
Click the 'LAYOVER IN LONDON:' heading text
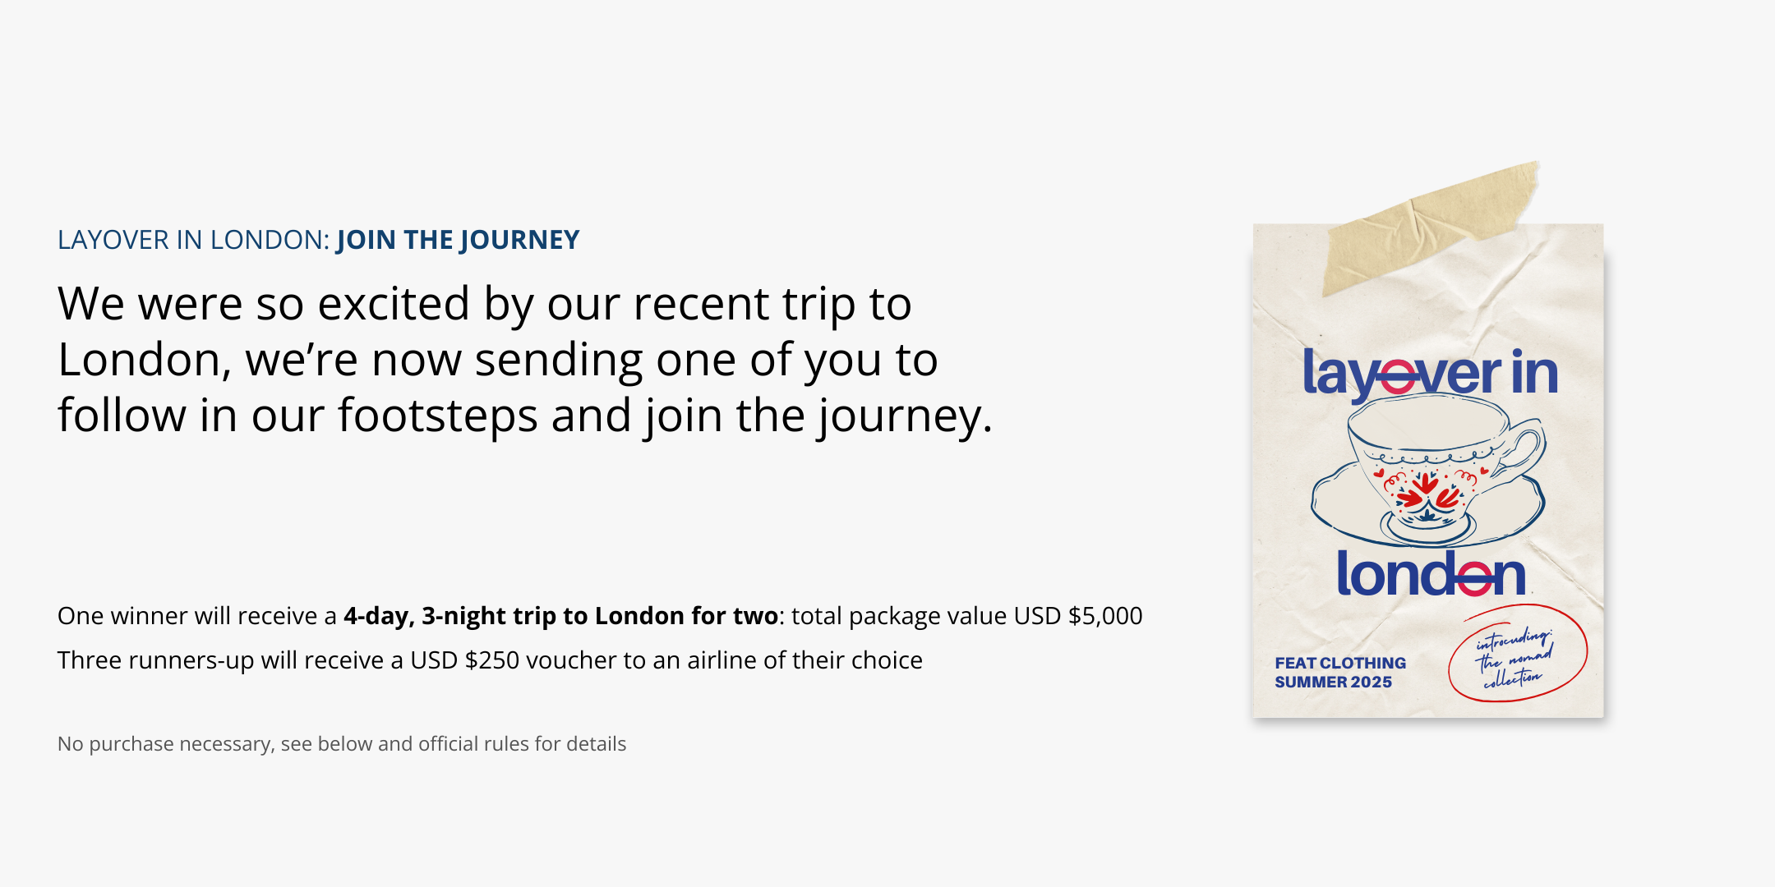point(194,240)
